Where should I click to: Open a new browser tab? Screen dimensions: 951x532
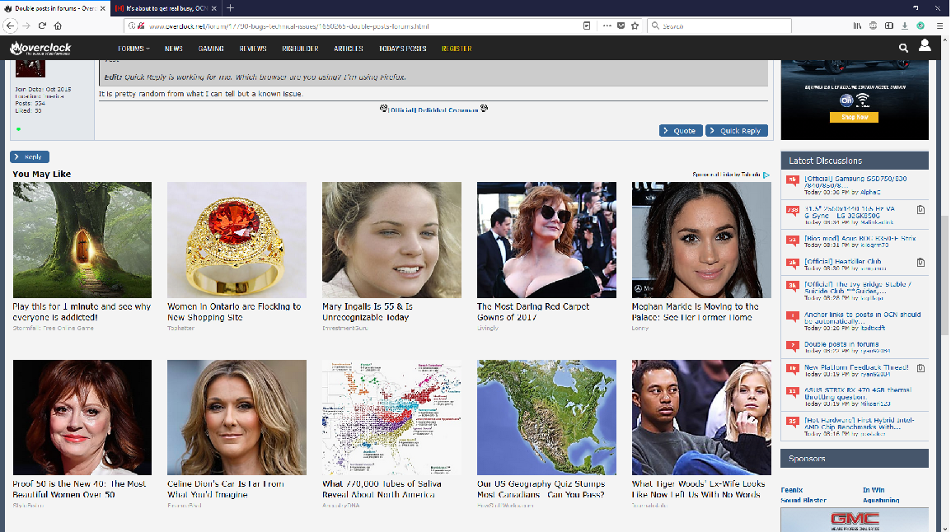click(x=230, y=7)
